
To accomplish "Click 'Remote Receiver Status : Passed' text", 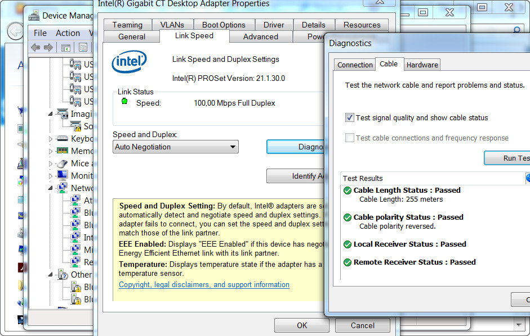I will 415,262.
